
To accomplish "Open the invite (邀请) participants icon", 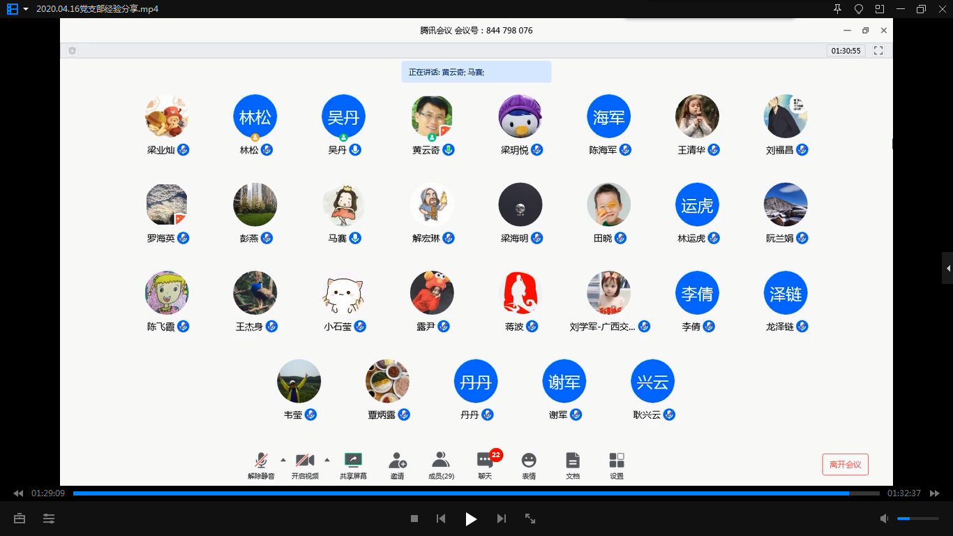I will [397, 461].
